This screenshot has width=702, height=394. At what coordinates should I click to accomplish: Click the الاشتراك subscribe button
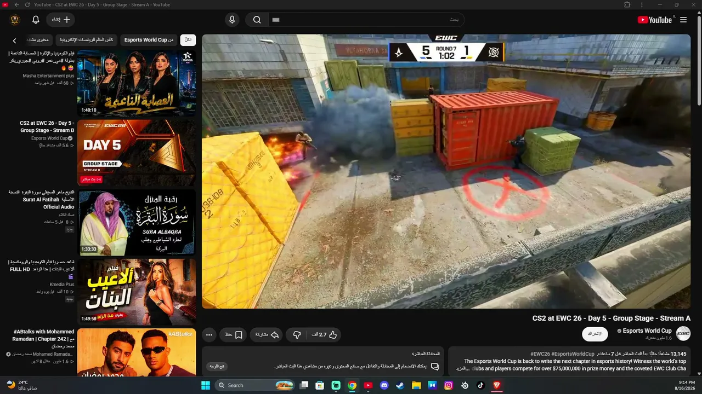pos(595,334)
